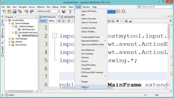Open the editor tabs list dropdown arrow
This screenshot has width=174, height=98.
(168, 16)
